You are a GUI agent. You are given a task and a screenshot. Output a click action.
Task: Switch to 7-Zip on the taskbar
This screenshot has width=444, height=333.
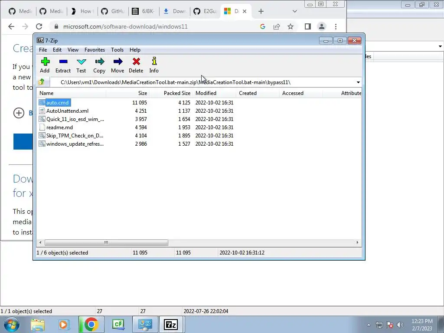click(171, 324)
